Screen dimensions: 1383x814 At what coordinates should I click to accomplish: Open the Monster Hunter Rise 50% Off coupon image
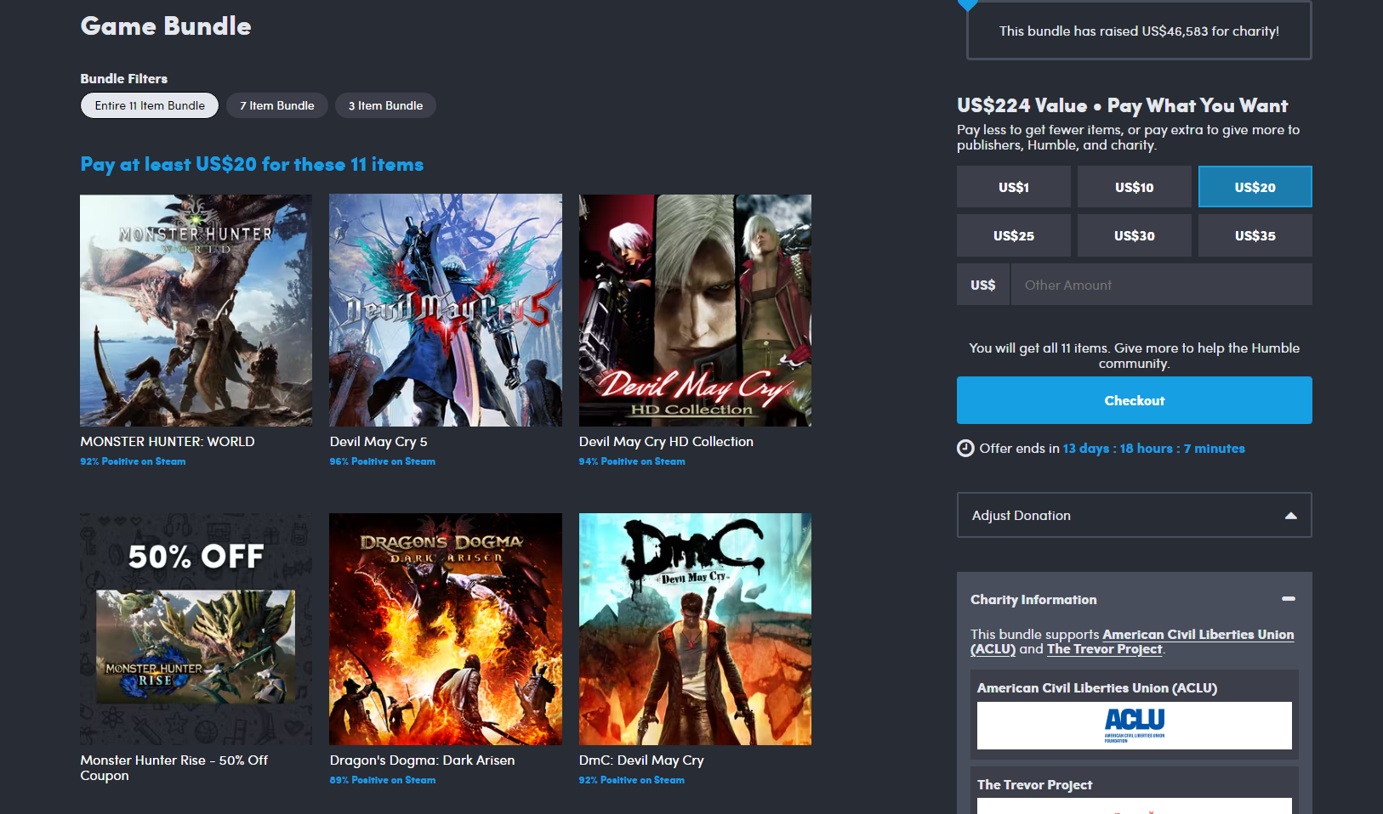(196, 629)
